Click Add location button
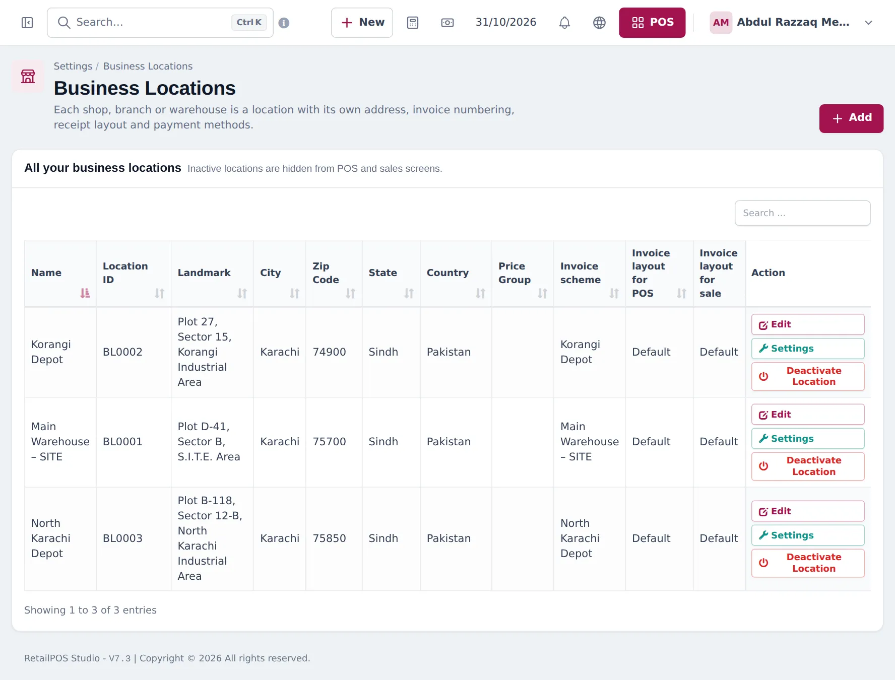 click(851, 118)
